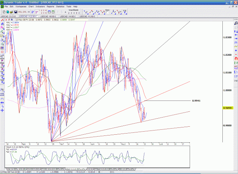This screenshot has width=238, height=174.
Task: Click the red minus zoom icon
Action: click(236, 54)
